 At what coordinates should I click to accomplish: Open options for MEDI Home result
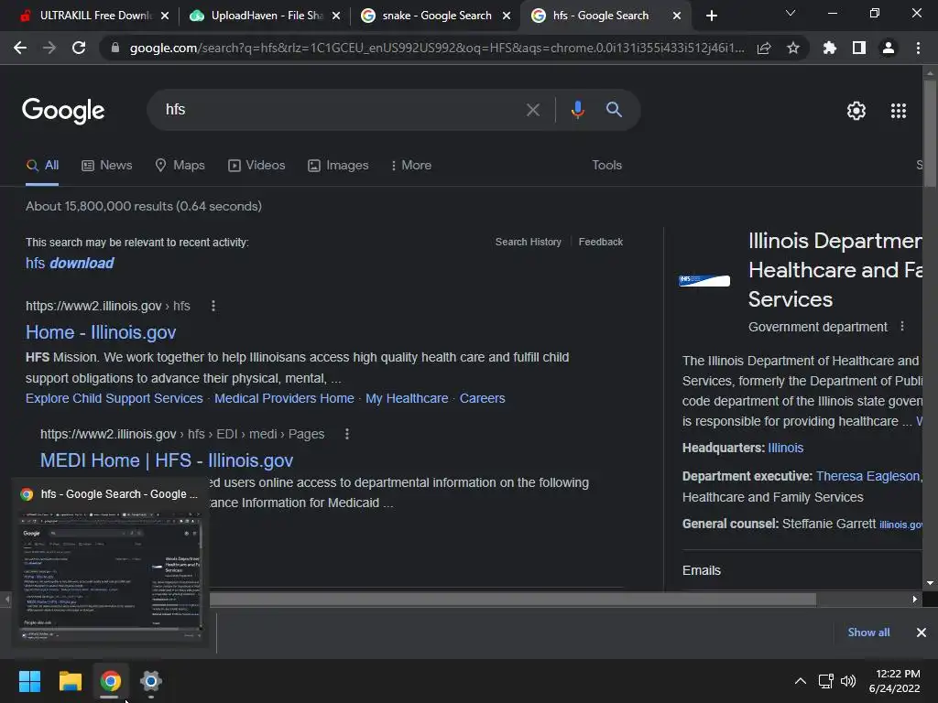click(x=347, y=434)
